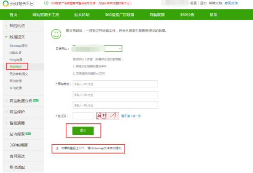Click the 360站长平台 logo
Screen dimensions: 253x173
pyautogui.click(x=18, y=4)
